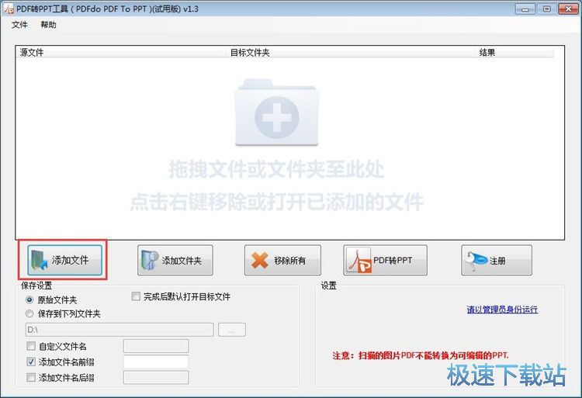Click the 源文件 column header
This screenshot has width=582, height=398.
[121, 53]
